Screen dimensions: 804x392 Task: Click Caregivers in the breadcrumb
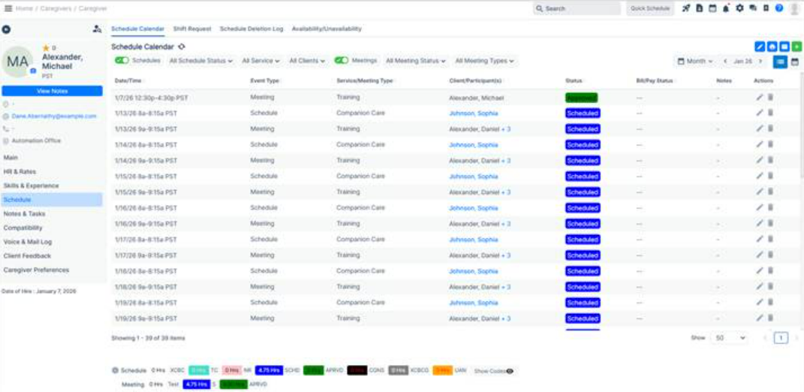[x=55, y=9]
